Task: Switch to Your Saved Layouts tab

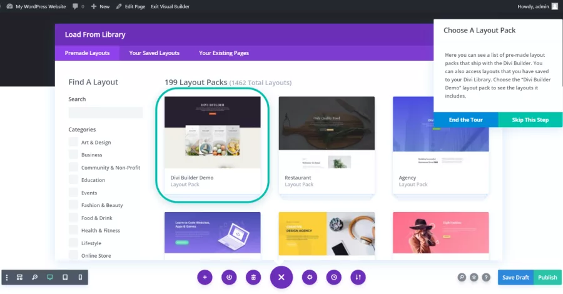Action: [x=155, y=53]
